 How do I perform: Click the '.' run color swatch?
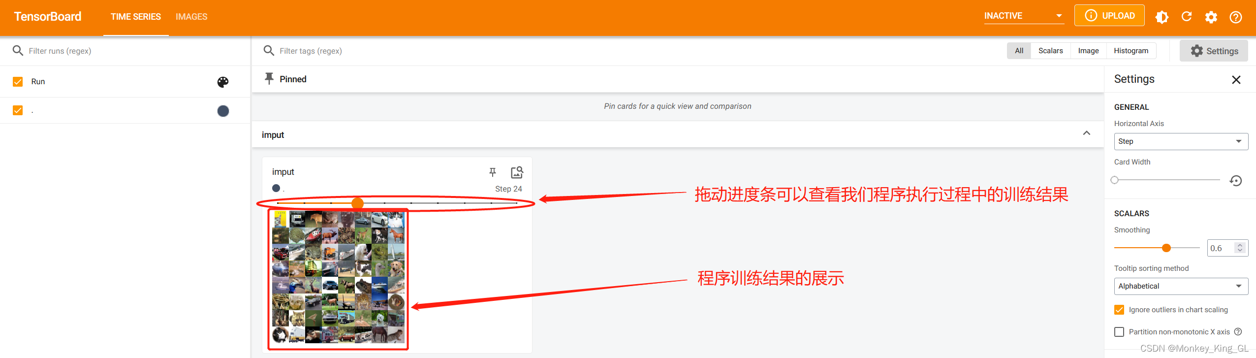pos(223,111)
